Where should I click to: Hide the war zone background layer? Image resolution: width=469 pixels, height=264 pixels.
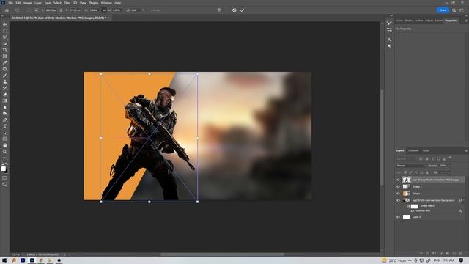pyautogui.click(x=398, y=200)
